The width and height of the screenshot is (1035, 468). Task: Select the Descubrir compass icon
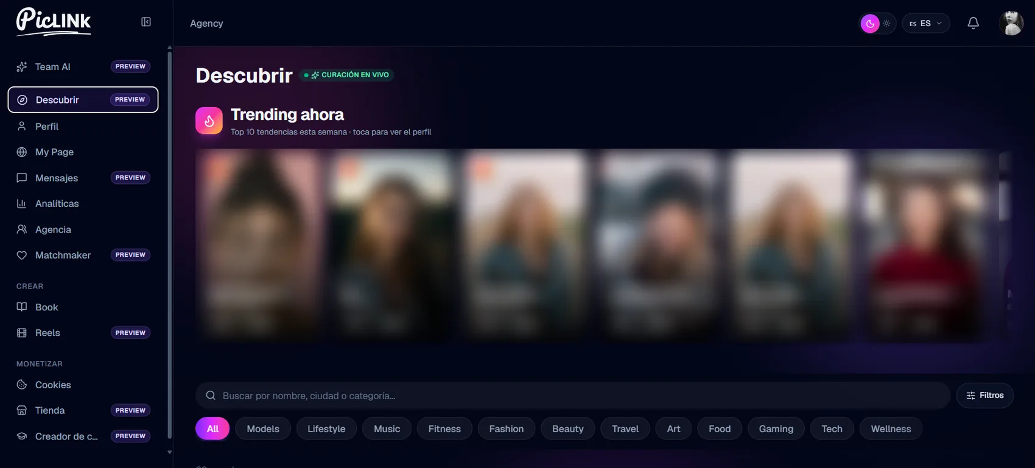coord(23,100)
